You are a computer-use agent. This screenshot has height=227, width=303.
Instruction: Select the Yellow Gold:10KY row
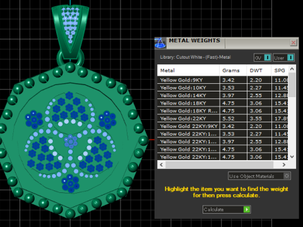[223, 88]
